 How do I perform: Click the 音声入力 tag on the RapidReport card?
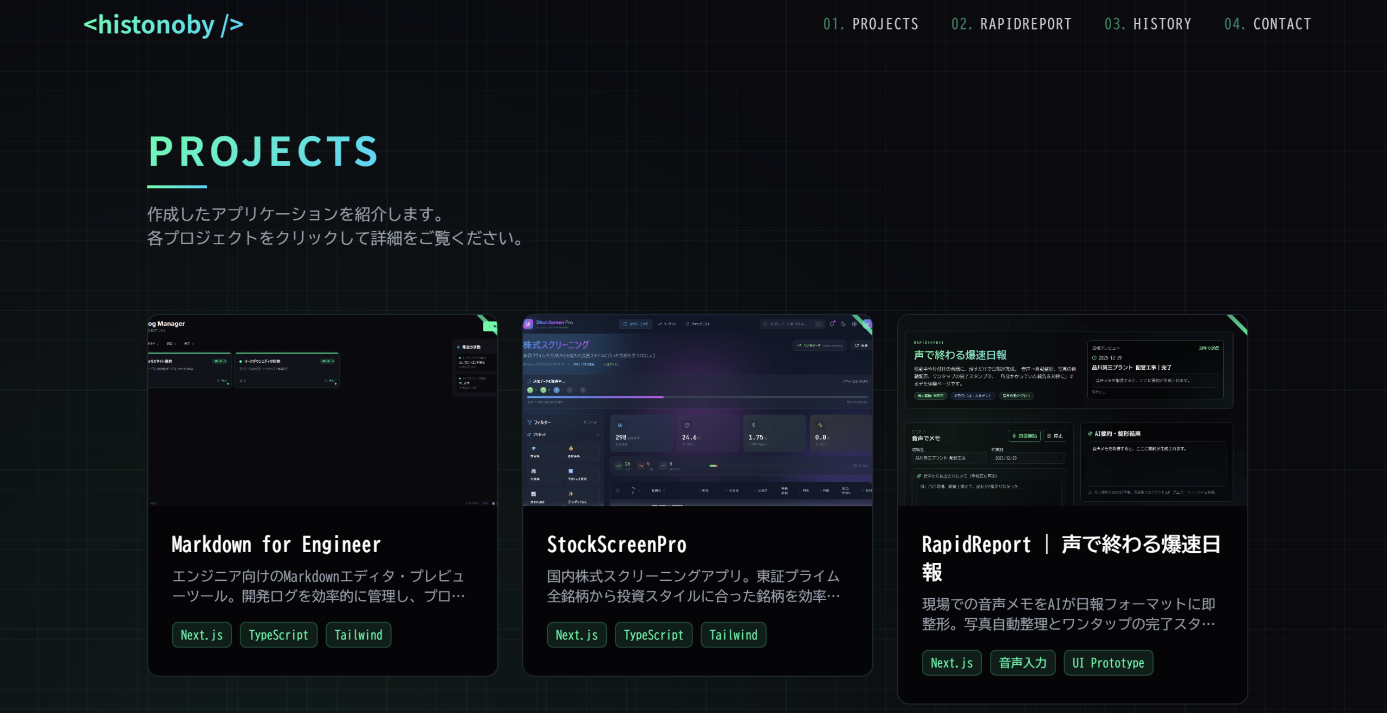point(1022,663)
